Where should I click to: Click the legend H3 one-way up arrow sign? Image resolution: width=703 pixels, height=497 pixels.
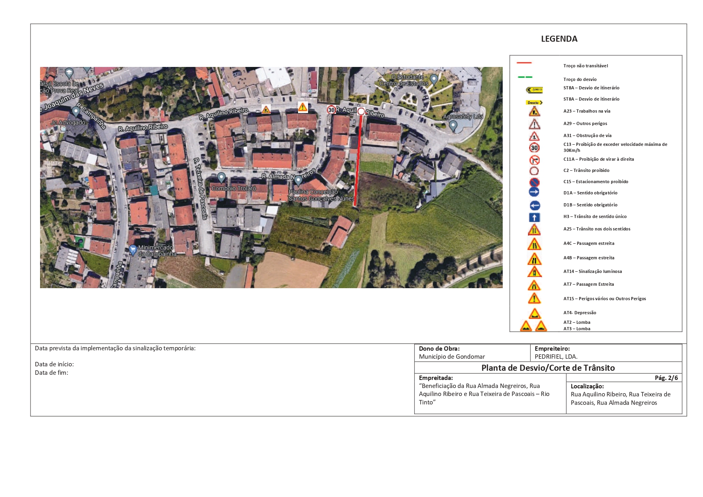[534, 218]
